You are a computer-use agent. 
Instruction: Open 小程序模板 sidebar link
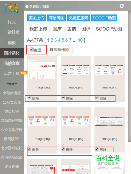coord(12,93)
